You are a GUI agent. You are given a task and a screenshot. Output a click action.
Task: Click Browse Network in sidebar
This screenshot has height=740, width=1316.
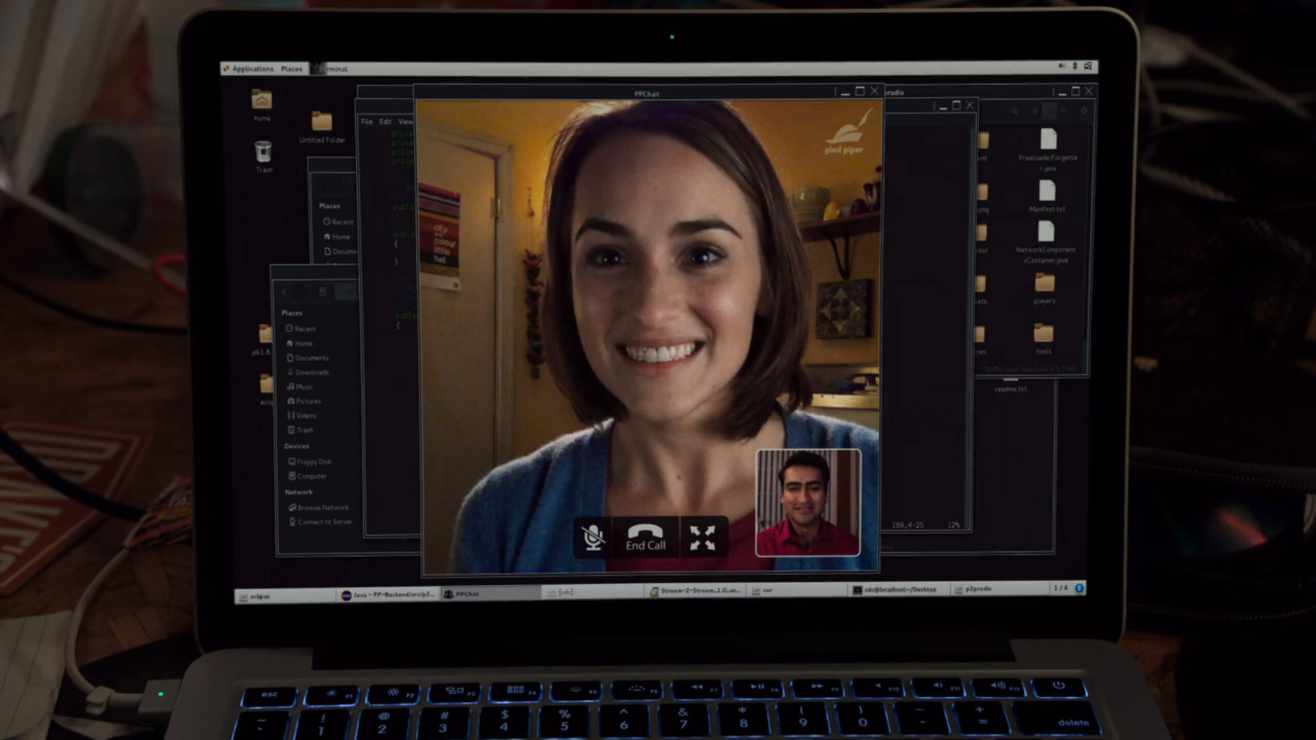point(319,507)
